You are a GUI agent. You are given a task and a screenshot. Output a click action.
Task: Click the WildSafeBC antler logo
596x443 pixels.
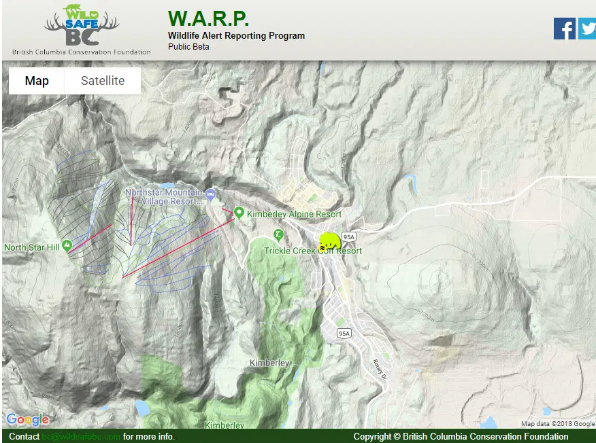point(81,26)
